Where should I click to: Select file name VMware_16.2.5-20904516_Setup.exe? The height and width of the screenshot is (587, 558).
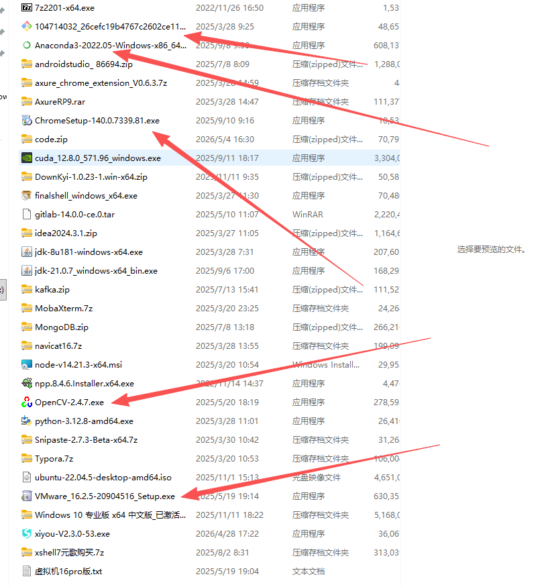click(x=105, y=496)
